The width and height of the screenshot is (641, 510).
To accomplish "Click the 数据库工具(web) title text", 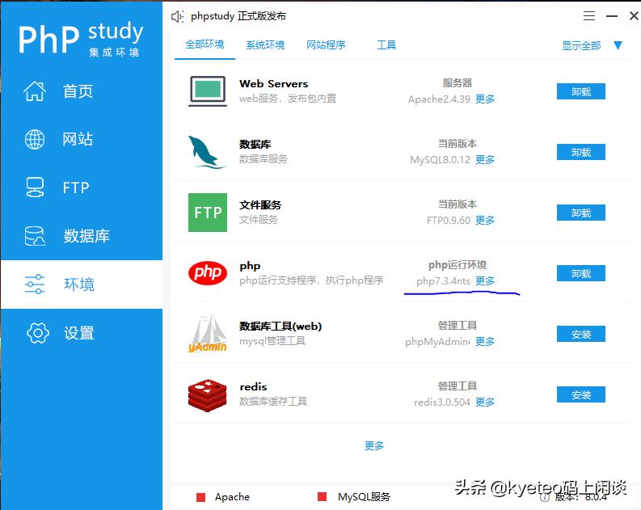I will (280, 326).
